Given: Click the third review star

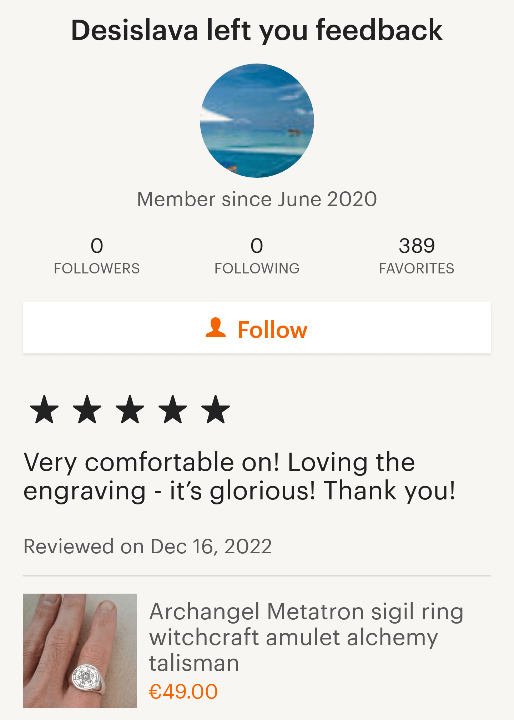Looking at the screenshot, I should 130,409.
